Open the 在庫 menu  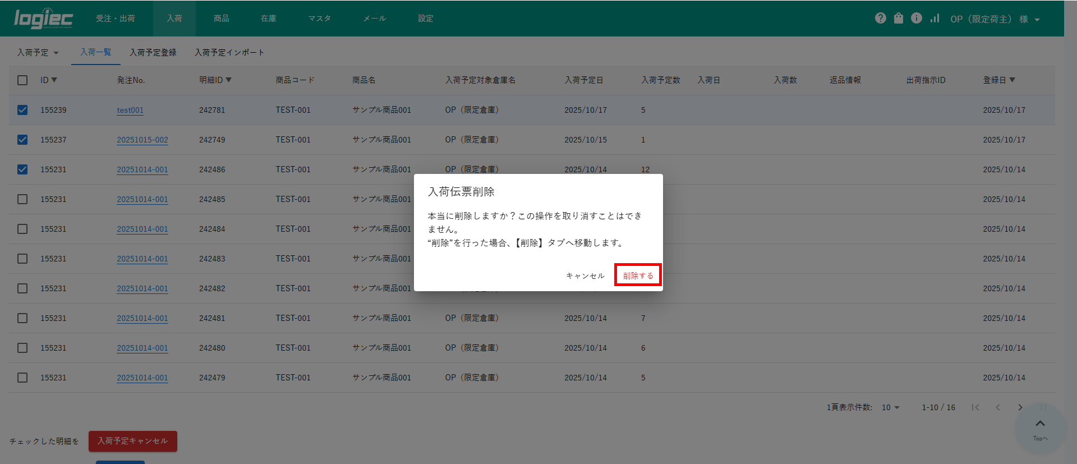[268, 19]
